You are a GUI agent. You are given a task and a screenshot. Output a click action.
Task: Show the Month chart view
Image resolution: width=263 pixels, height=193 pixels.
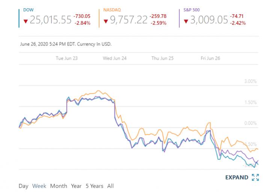[59, 186]
